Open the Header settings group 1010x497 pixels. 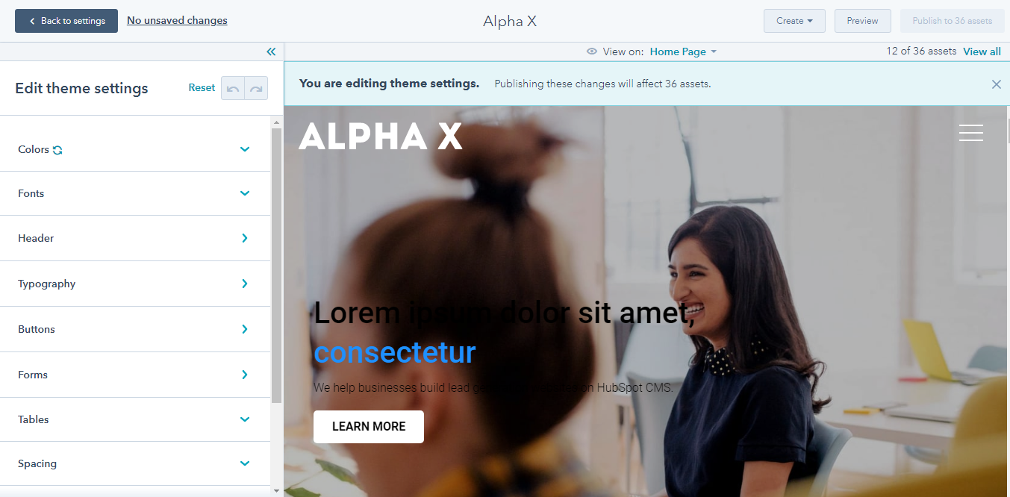[x=135, y=238]
